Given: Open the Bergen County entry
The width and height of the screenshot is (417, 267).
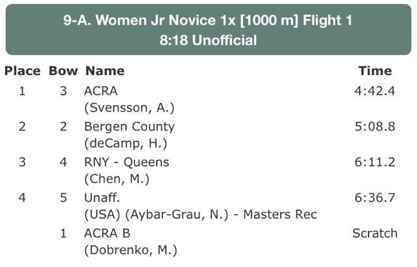Looking at the screenshot, I should tap(129, 127).
